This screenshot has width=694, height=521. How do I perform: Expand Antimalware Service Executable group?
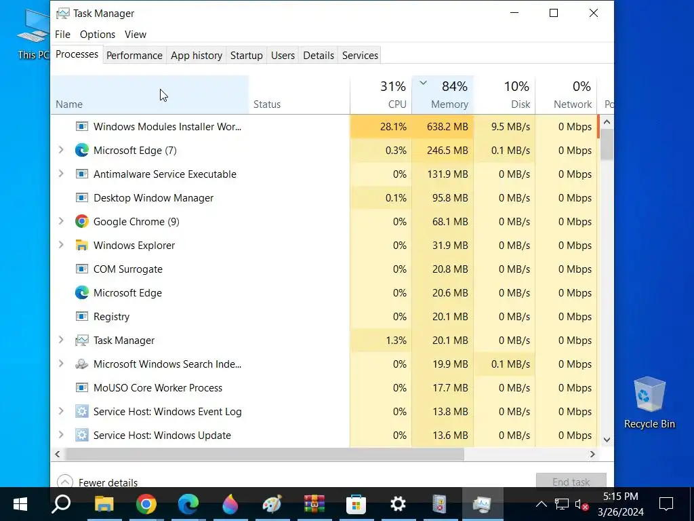coord(61,174)
